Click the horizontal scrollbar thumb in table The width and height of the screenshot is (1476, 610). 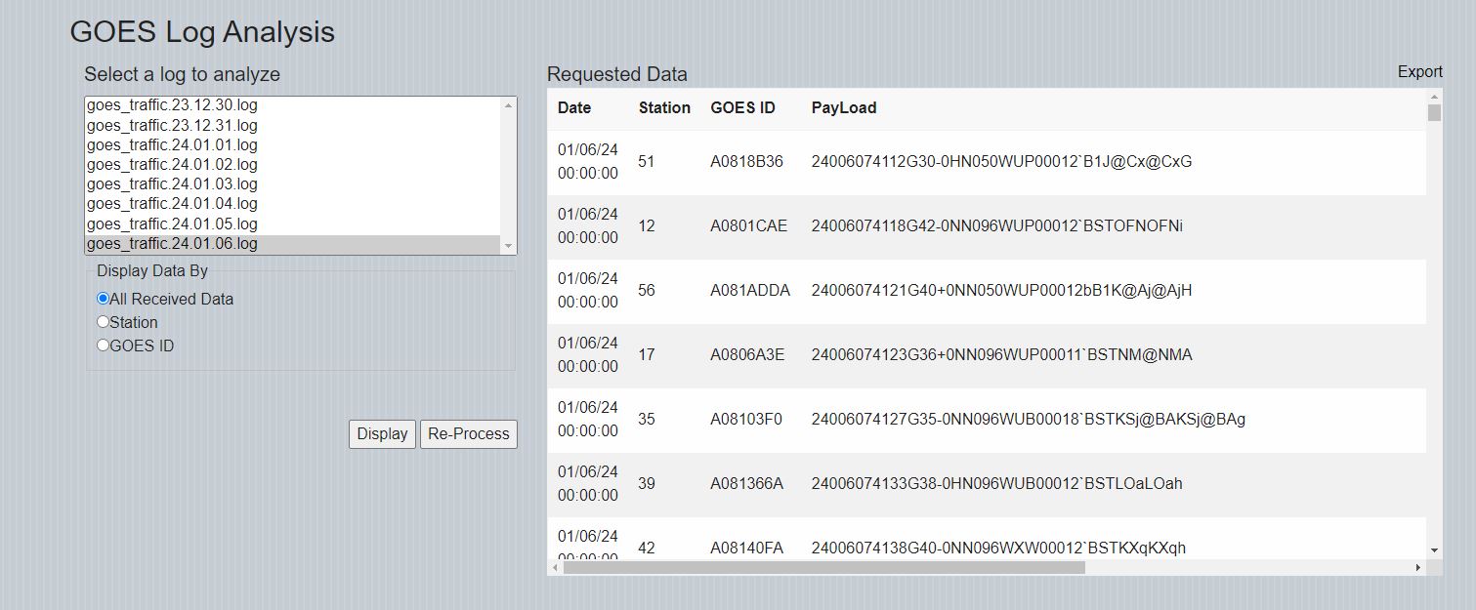point(823,567)
